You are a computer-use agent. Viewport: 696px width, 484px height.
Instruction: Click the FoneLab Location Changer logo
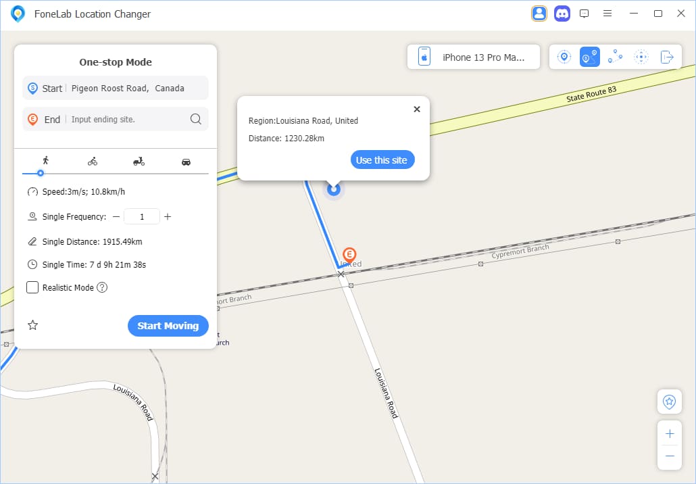(x=18, y=14)
